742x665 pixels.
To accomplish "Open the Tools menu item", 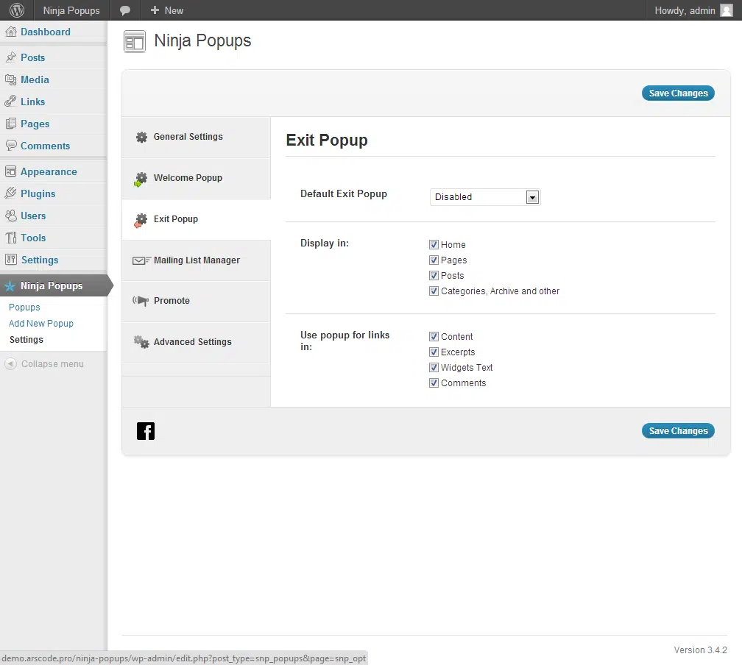I will (54, 238).
